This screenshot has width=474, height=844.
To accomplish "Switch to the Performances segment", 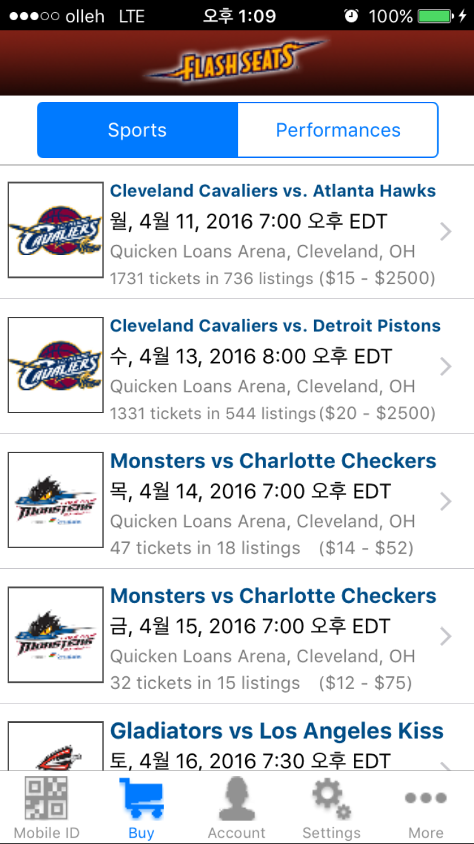I will tap(338, 130).
